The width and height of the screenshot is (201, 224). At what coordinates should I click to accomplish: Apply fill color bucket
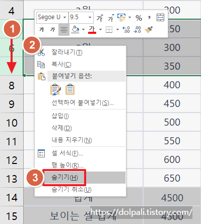click(76, 30)
